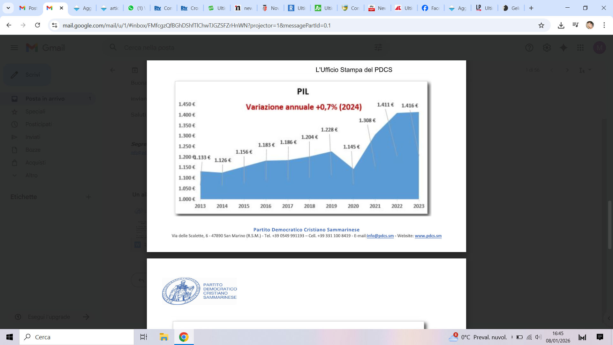Viewport: 613px width, 345px height.
Task: Open Chrome downloads icon in toolbar
Action: [x=561, y=25]
